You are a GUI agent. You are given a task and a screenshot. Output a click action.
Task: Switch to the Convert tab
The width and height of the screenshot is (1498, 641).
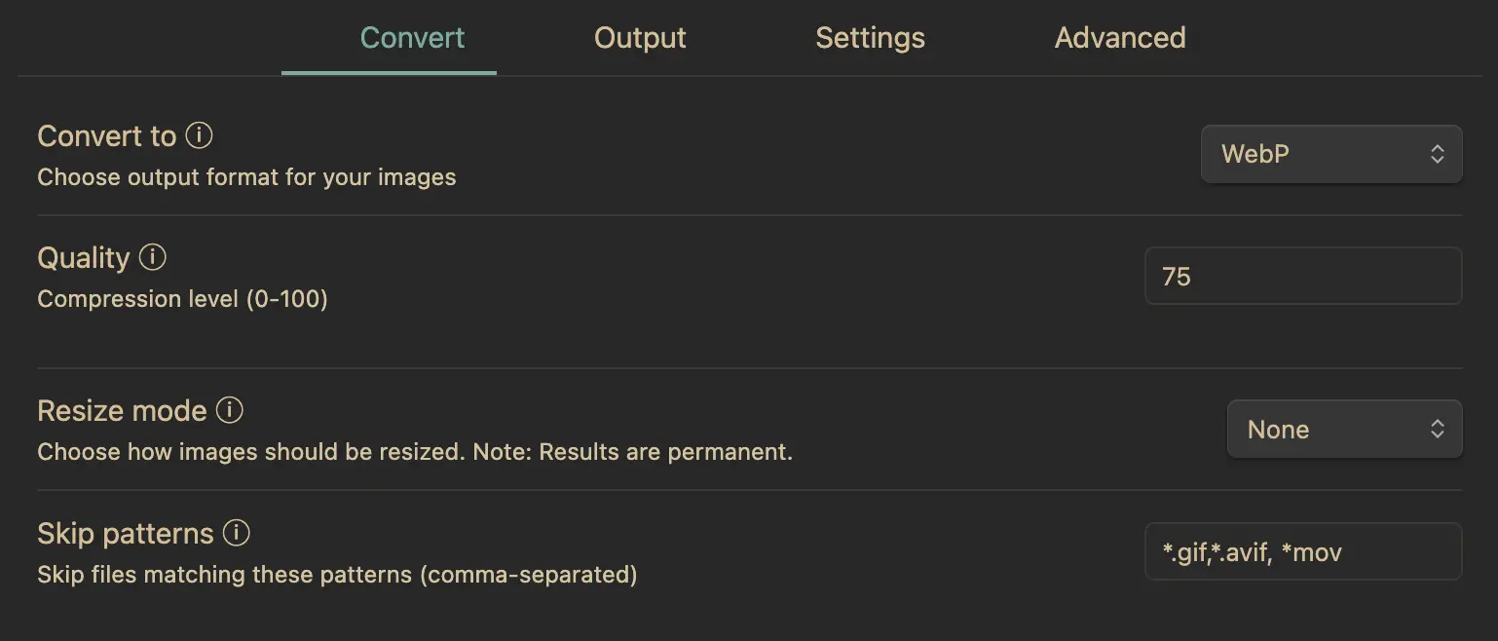point(412,38)
